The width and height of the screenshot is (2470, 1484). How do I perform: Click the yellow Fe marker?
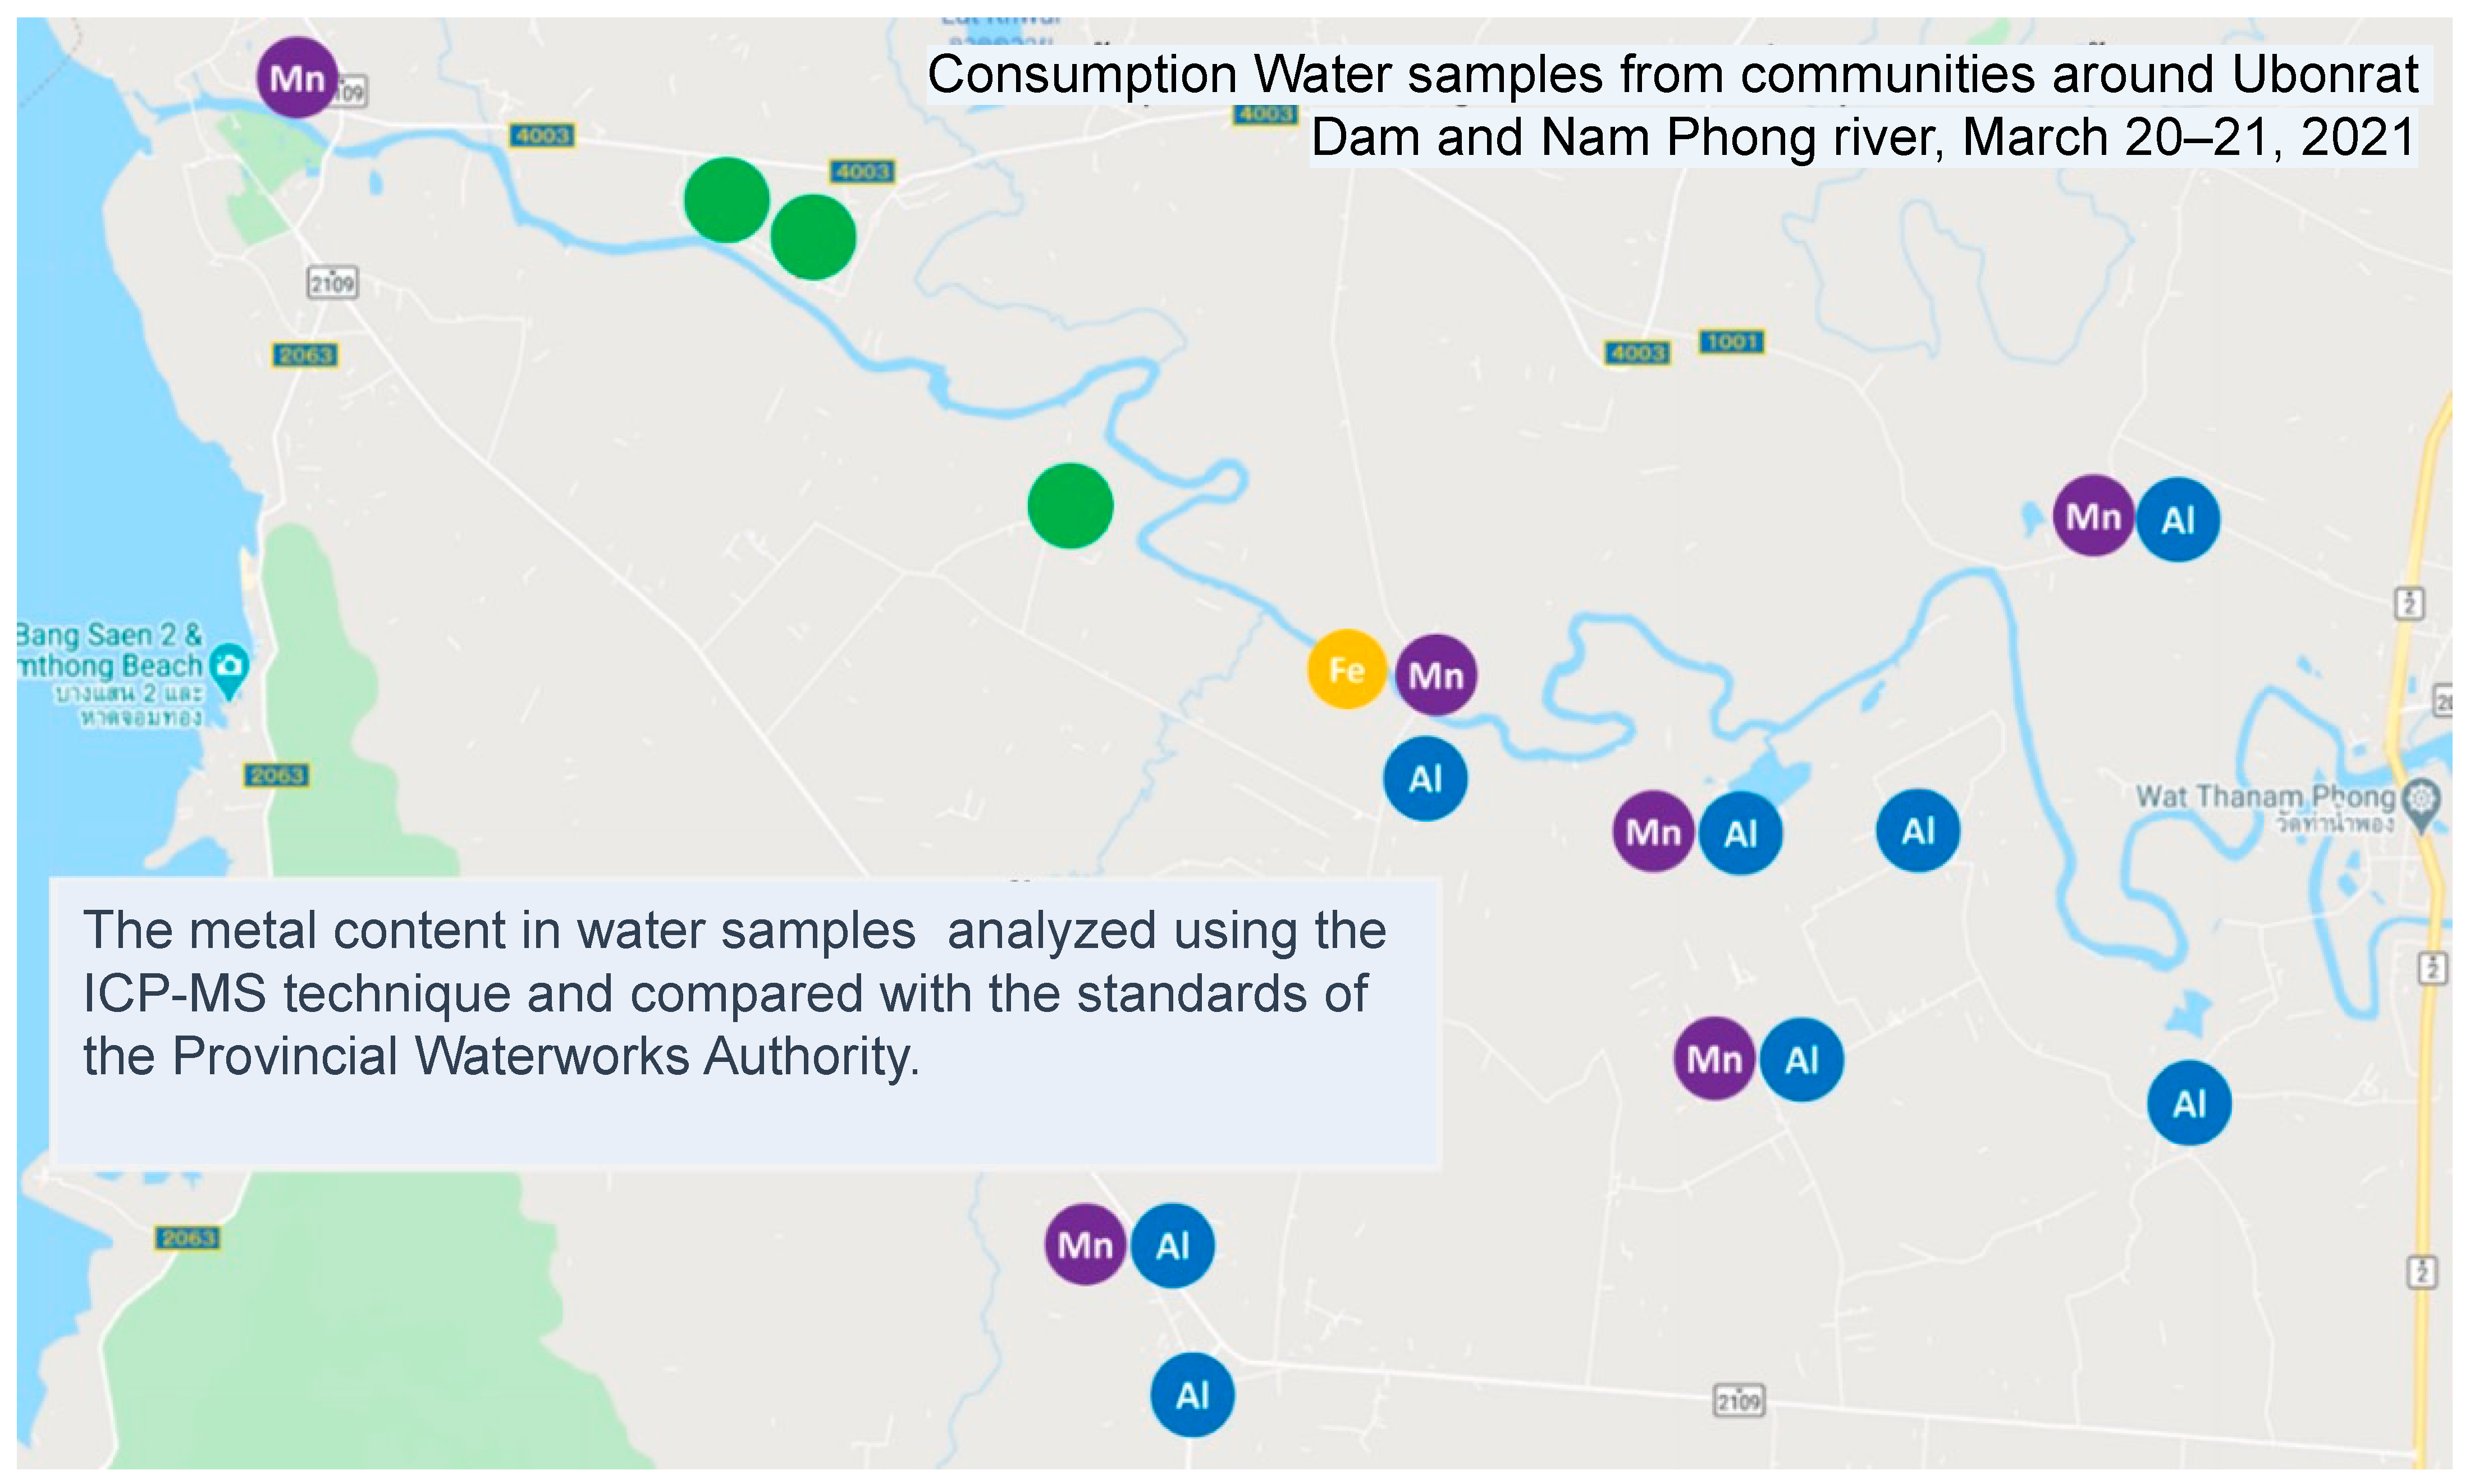[1346, 669]
